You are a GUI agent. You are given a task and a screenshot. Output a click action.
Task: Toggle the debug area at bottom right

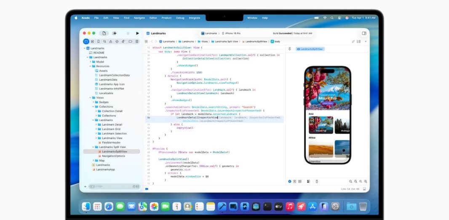364,189
